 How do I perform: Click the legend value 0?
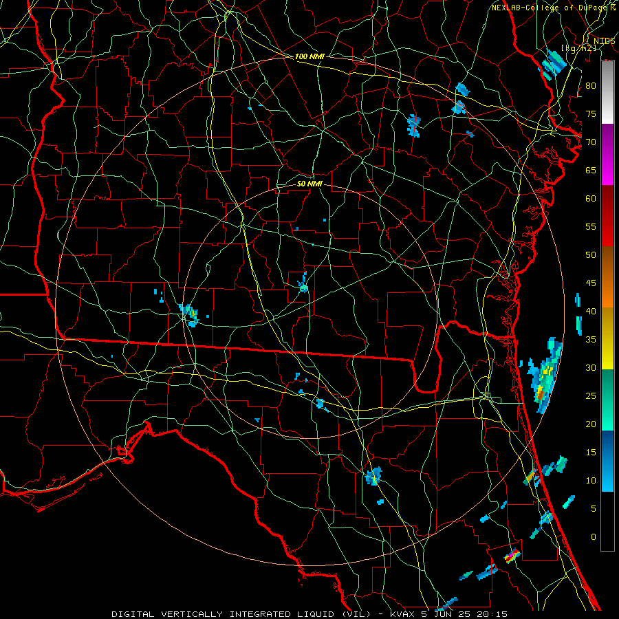(594, 537)
